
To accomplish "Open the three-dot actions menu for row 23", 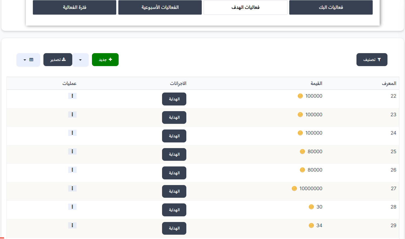I will 72,115.
